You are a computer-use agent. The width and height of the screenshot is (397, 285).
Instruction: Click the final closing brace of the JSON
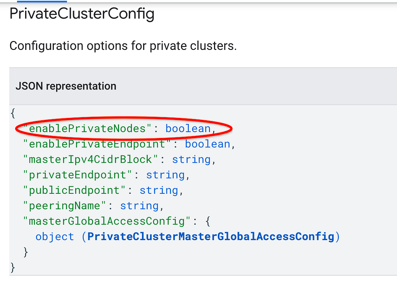(x=13, y=267)
